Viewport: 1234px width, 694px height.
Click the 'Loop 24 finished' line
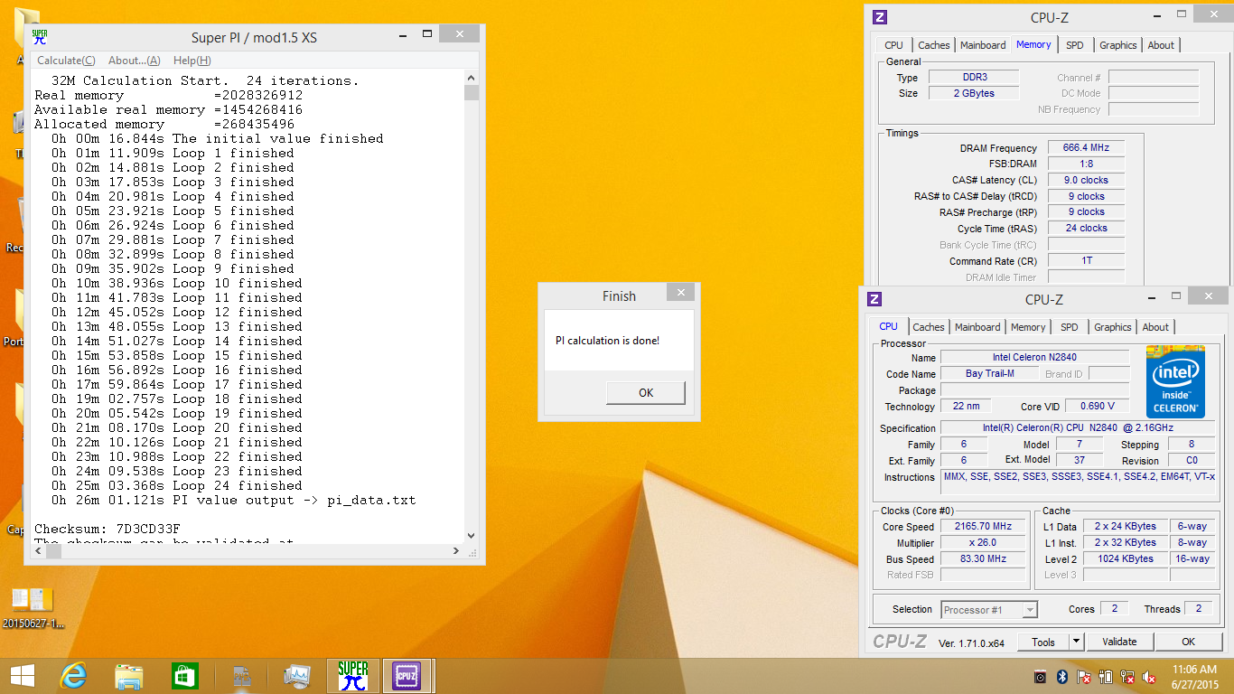[177, 485]
